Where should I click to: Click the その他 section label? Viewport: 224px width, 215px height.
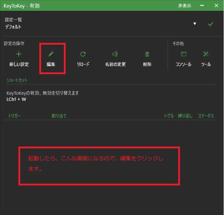pos(178,44)
